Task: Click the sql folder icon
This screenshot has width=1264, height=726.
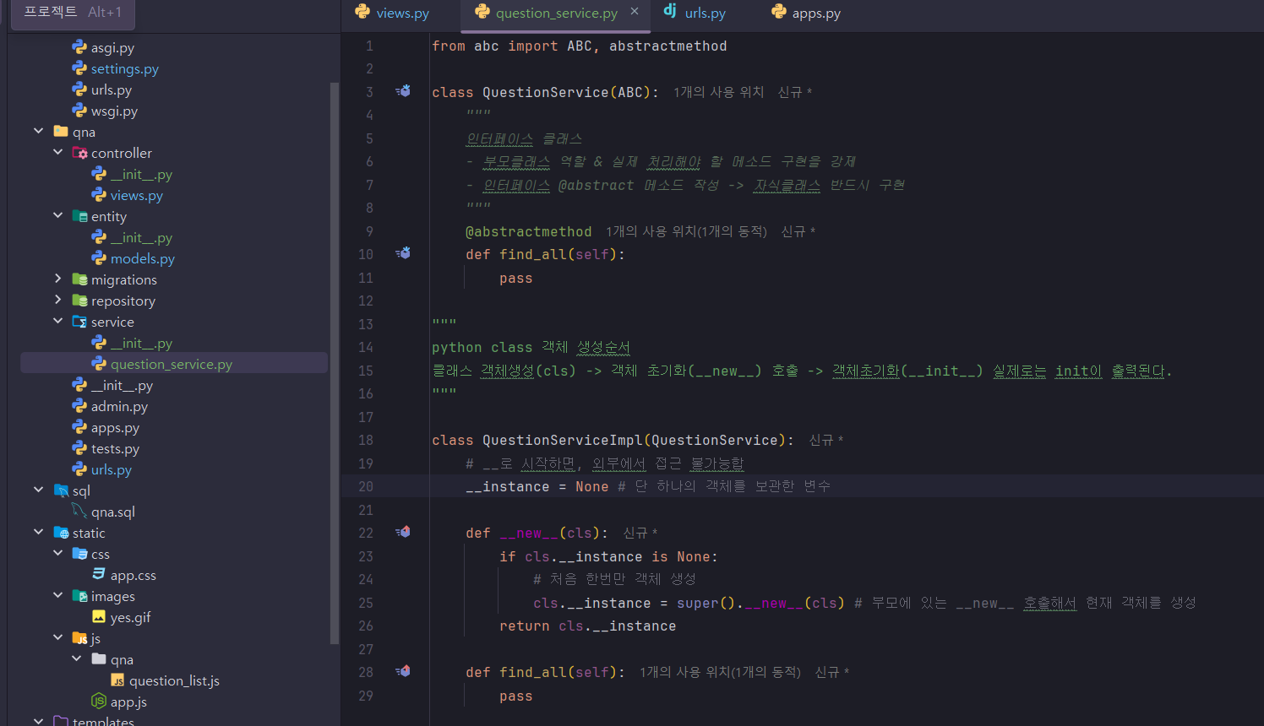Action: 61,490
